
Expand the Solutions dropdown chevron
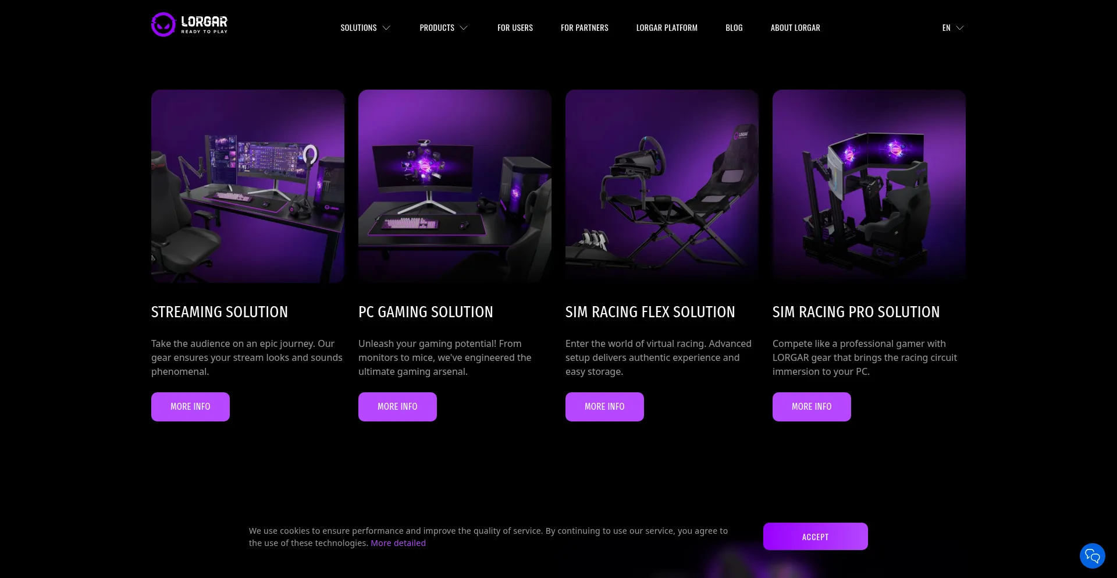point(386,28)
